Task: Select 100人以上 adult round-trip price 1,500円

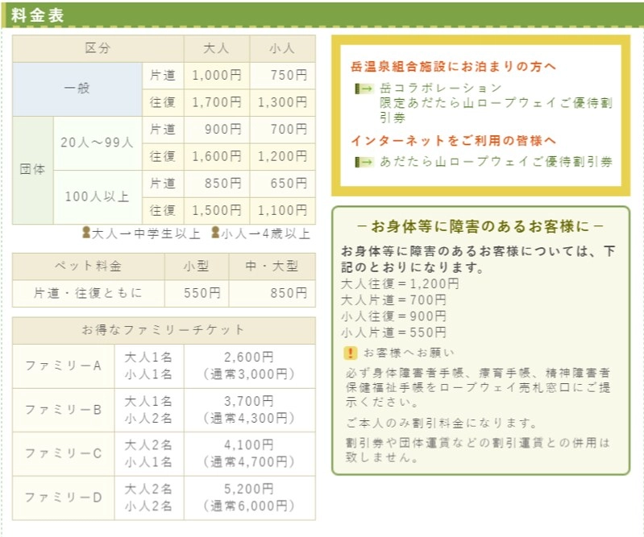Action: coord(217,211)
